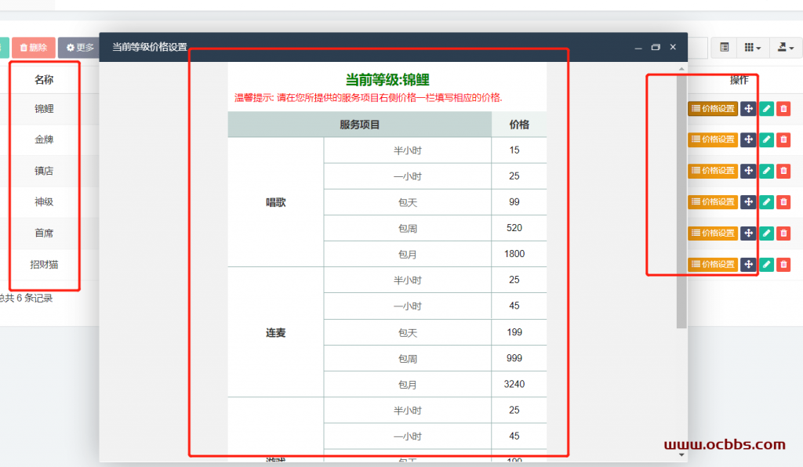Select the 招财猫 name cell
Image resolution: width=803 pixels, height=467 pixels.
point(44,264)
